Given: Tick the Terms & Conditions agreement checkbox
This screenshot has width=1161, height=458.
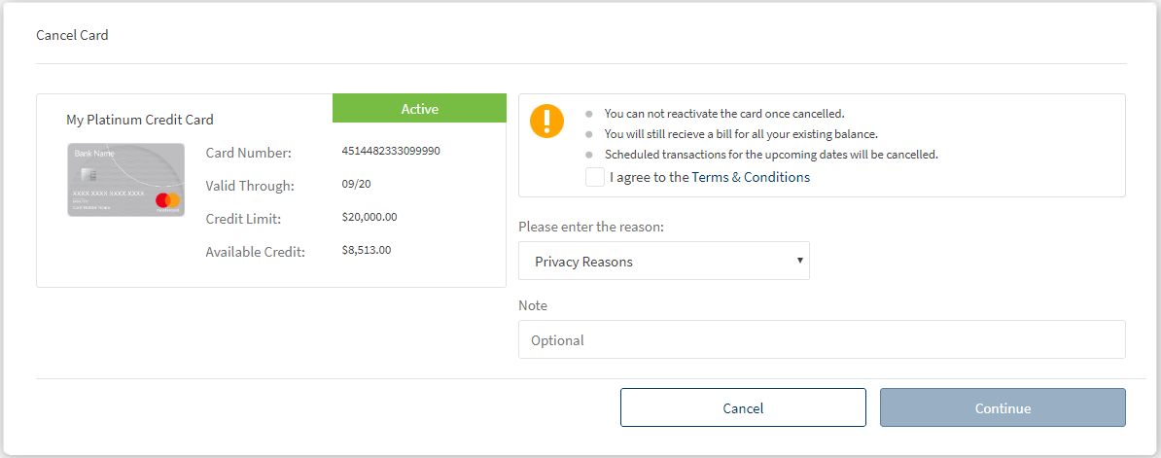Looking at the screenshot, I should [594, 177].
